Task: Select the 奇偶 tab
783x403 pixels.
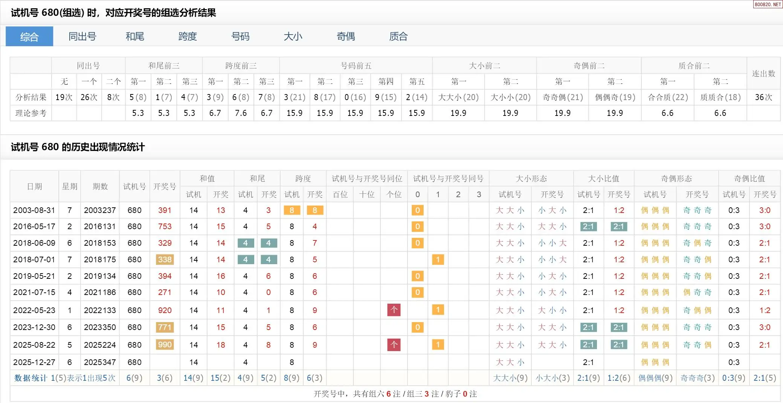Action: (x=346, y=36)
